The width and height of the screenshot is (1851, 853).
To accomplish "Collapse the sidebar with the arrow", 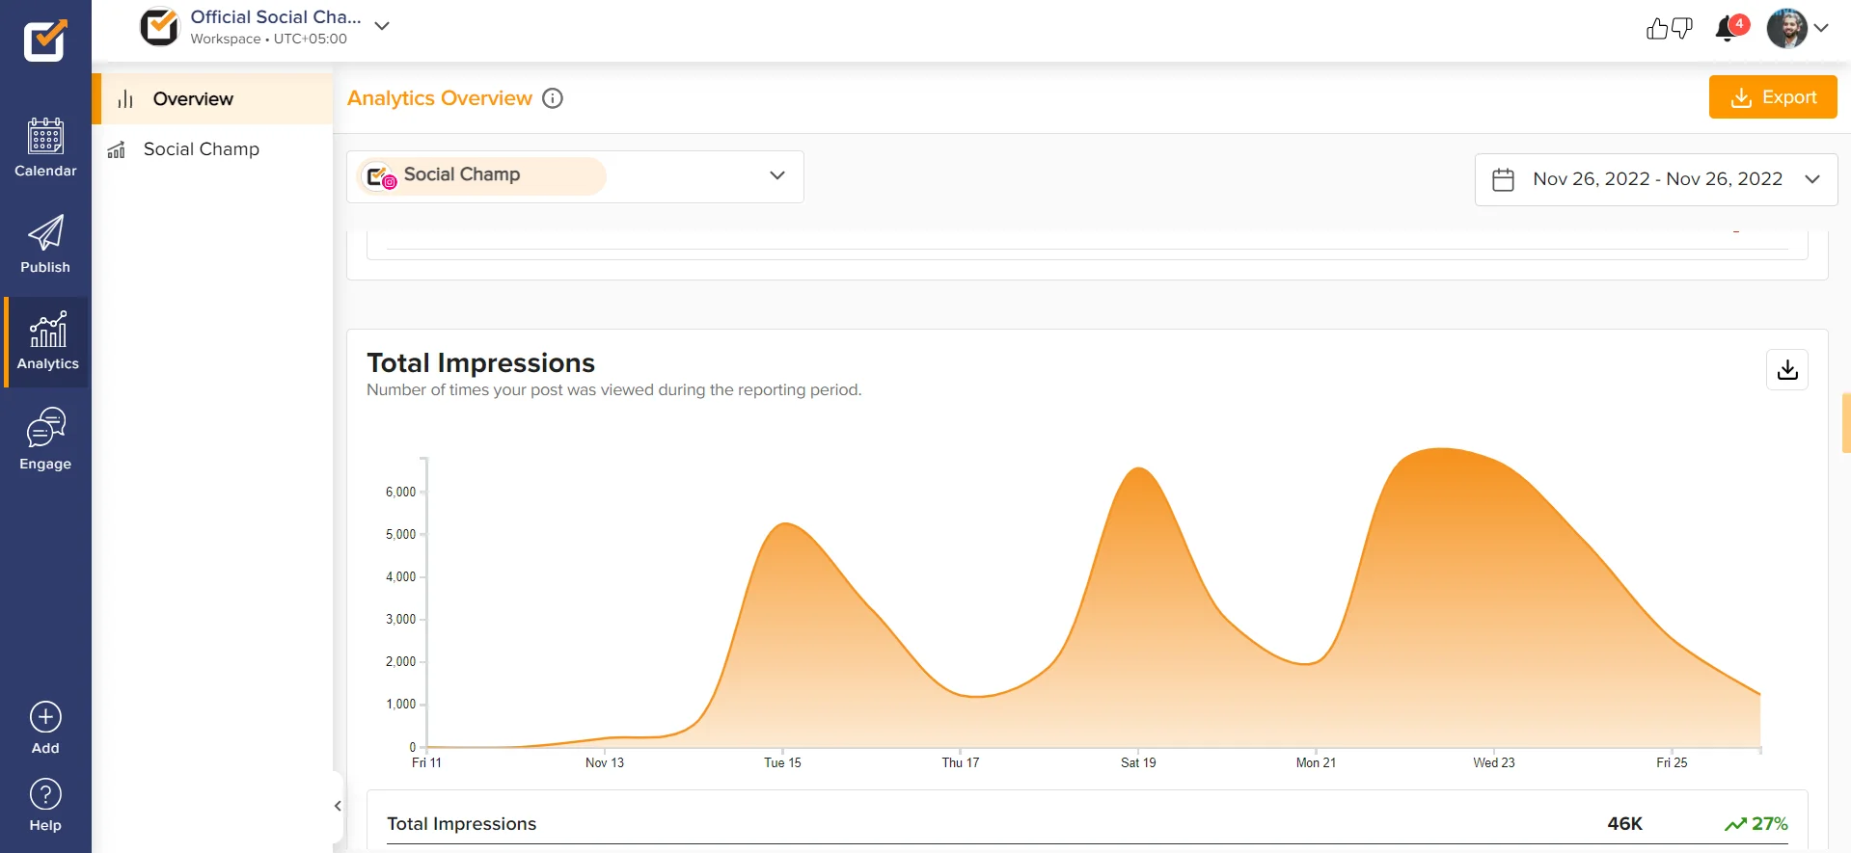I will coord(338,806).
